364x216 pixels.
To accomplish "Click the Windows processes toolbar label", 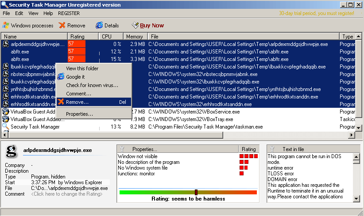I will [32, 26].
